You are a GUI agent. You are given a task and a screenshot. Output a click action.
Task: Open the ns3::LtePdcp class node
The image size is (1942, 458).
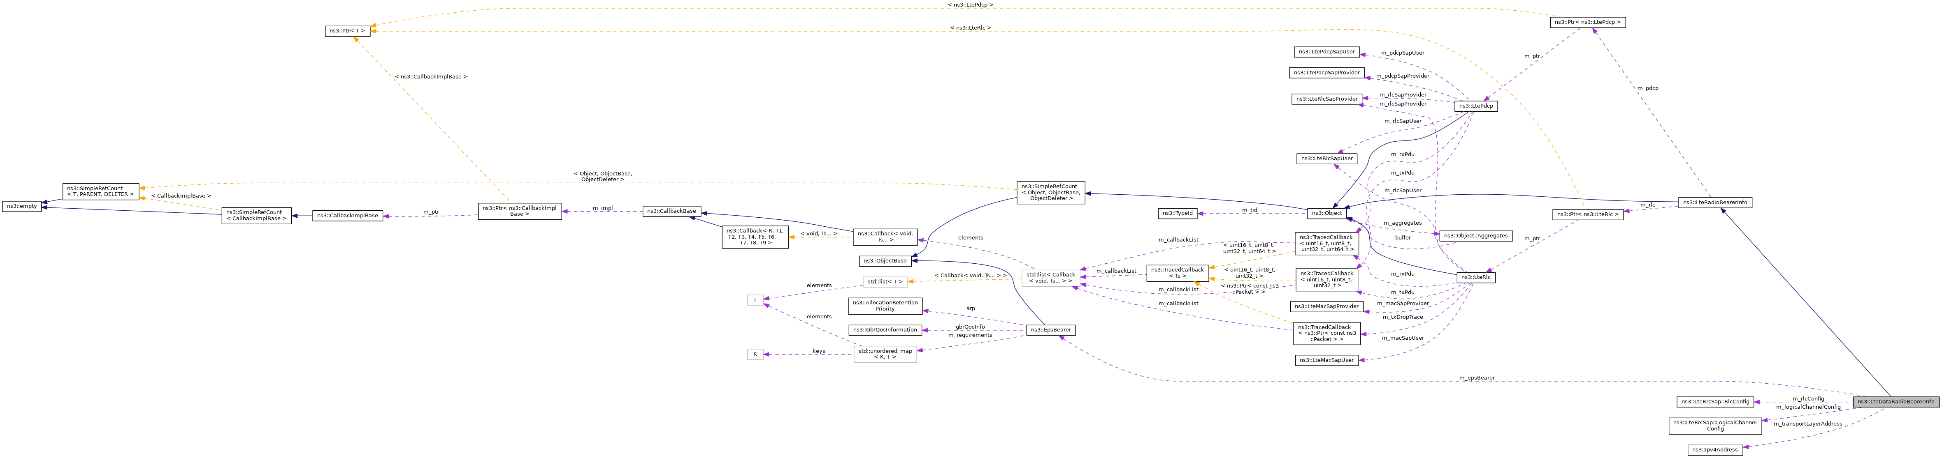click(1475, 106)
